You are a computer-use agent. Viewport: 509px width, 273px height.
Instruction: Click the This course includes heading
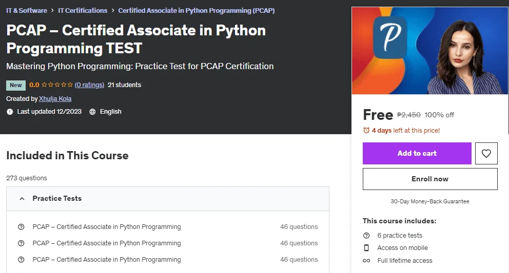pyautogui.click(x=399, y=221)
